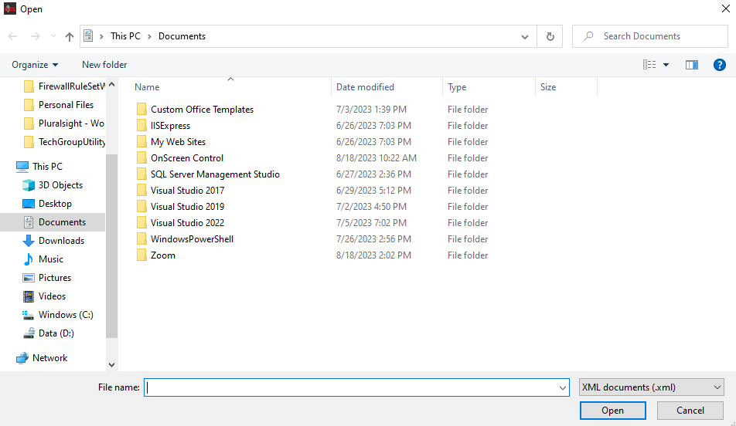Click the Open button
The image size is (736, 426).
[612, 411]
